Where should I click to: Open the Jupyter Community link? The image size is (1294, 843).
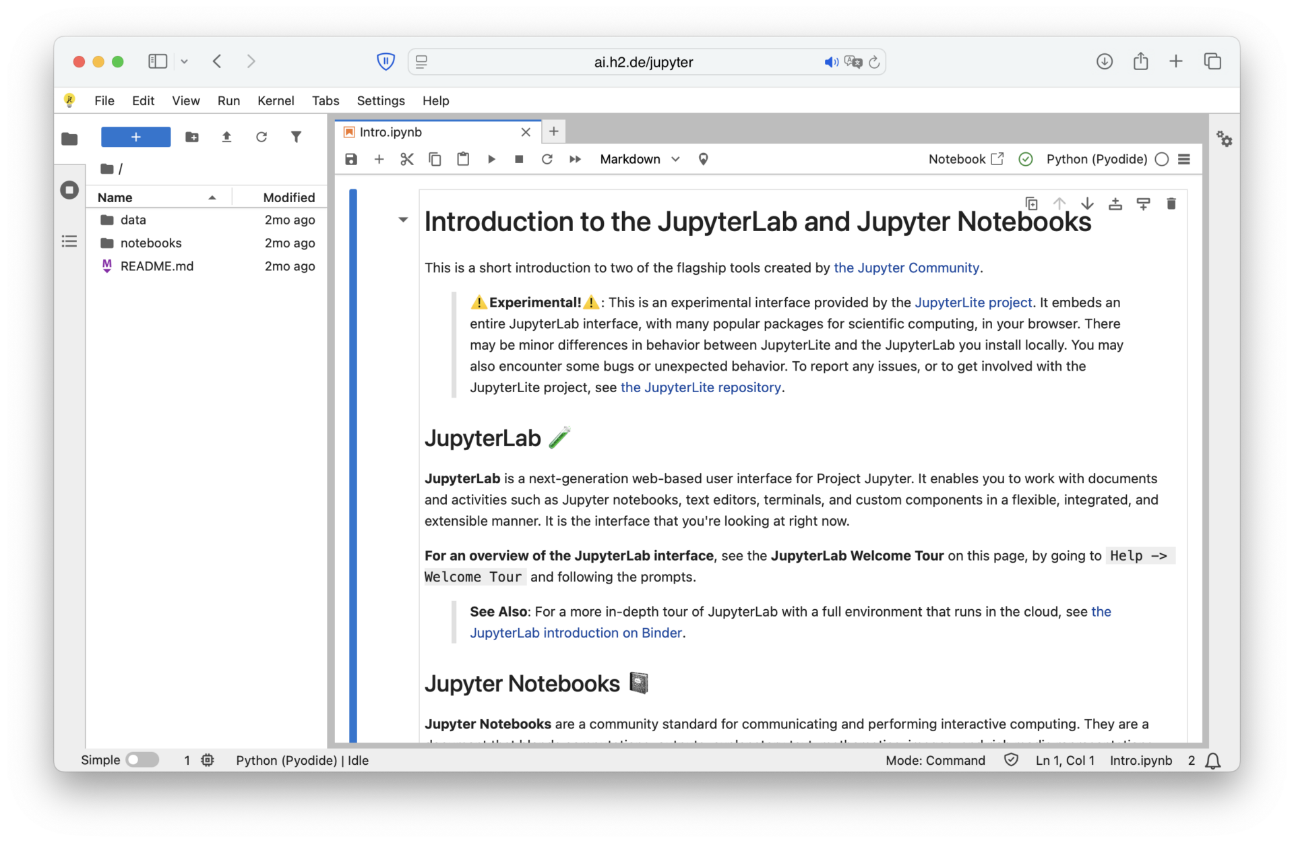906,268
